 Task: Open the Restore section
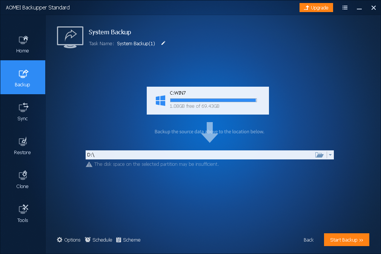click(23, 145)
